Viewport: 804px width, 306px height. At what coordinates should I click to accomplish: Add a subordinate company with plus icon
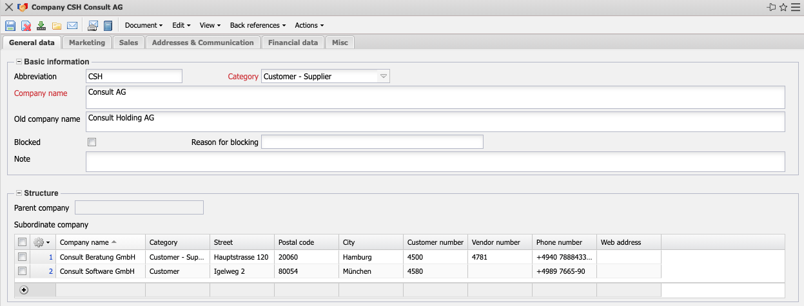pos(24,290)
